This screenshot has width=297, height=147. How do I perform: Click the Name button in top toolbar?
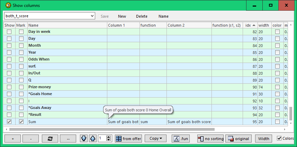[x=163, y=16]
